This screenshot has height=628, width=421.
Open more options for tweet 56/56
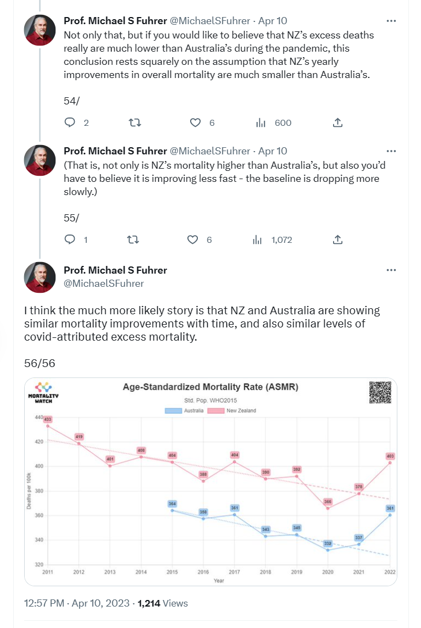(391, 270)
